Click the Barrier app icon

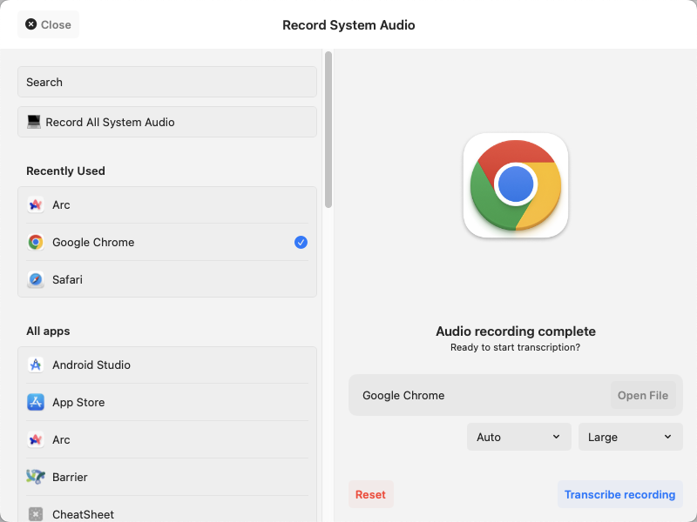36,477
